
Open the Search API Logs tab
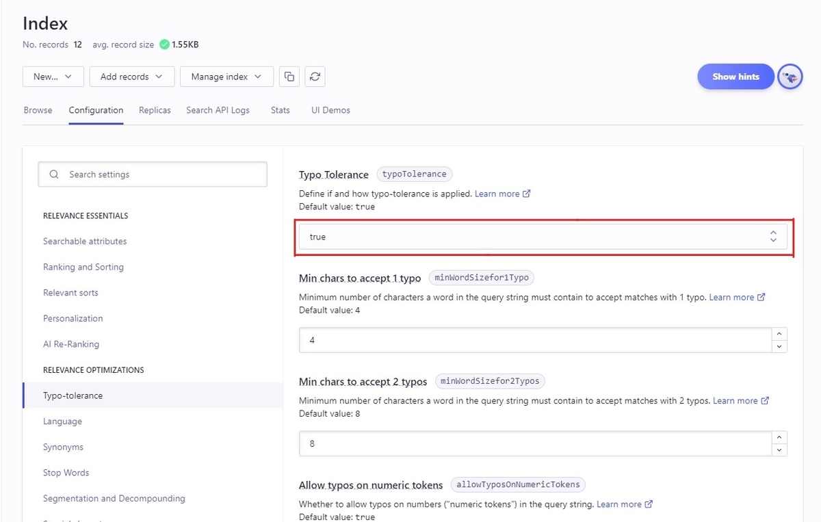coord(218,110)
